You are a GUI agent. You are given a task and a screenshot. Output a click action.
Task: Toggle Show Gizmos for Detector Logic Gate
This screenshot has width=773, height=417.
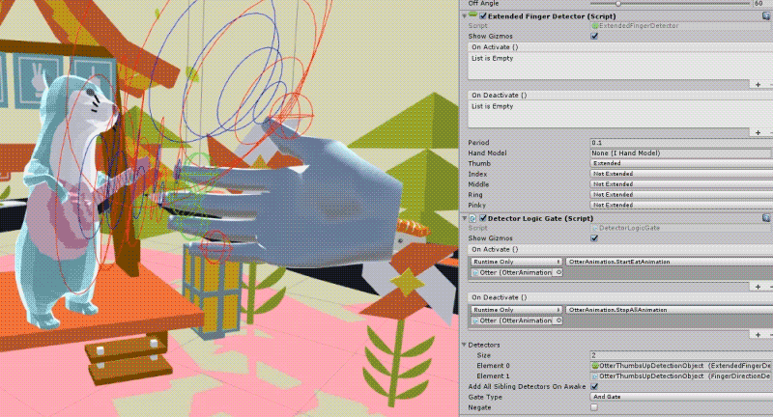coord(594,238)
